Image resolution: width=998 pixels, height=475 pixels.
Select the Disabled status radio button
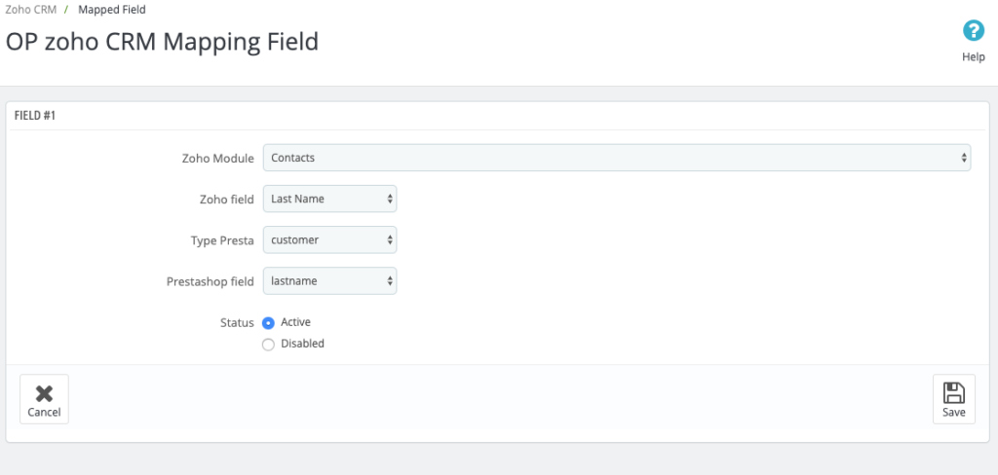pyautogui.click(x=268, y=345)
